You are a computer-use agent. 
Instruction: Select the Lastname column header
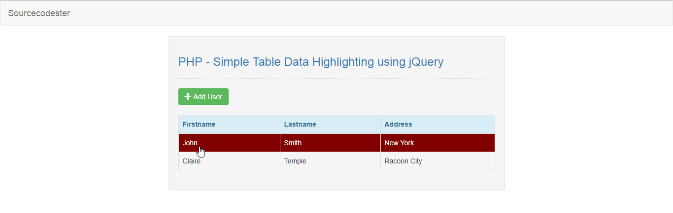click(x=300, y=124)
